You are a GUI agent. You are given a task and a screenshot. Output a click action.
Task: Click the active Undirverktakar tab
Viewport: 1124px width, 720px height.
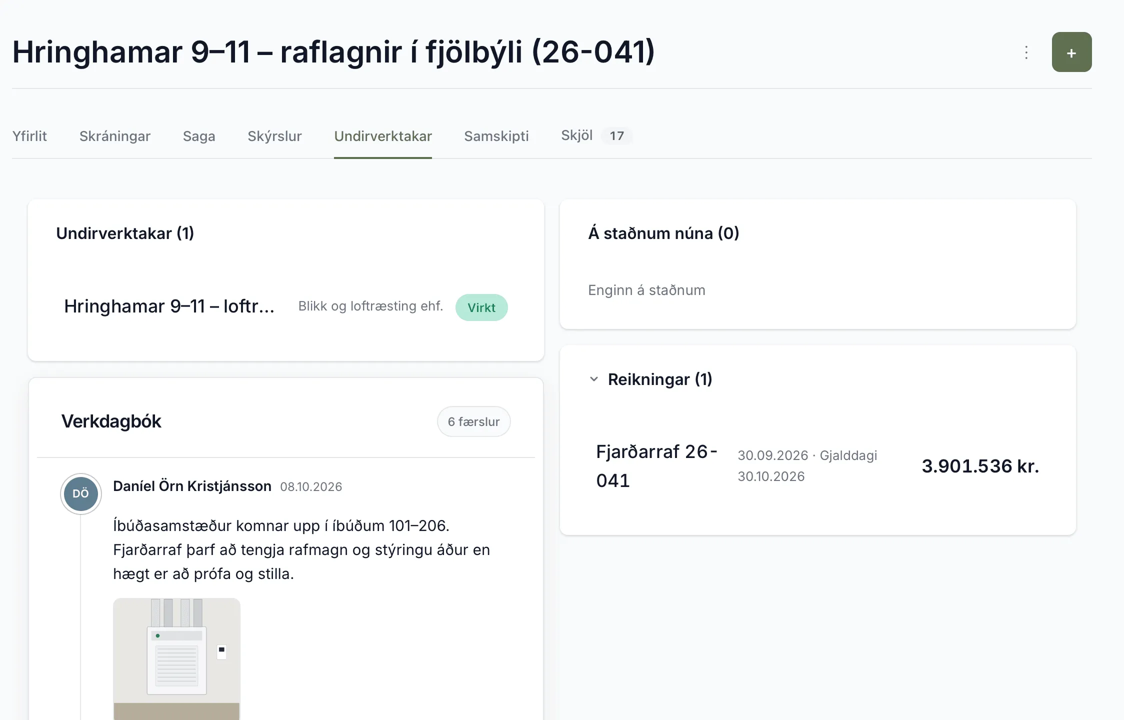click(x=383, y=136)
